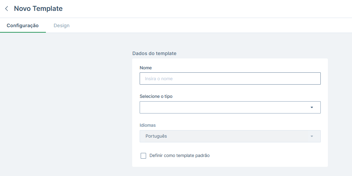Image resolution: width=352 pixels, height=176 pixels.
Task: Click the 'Nome' field label
Action: (x=146, y=68)
